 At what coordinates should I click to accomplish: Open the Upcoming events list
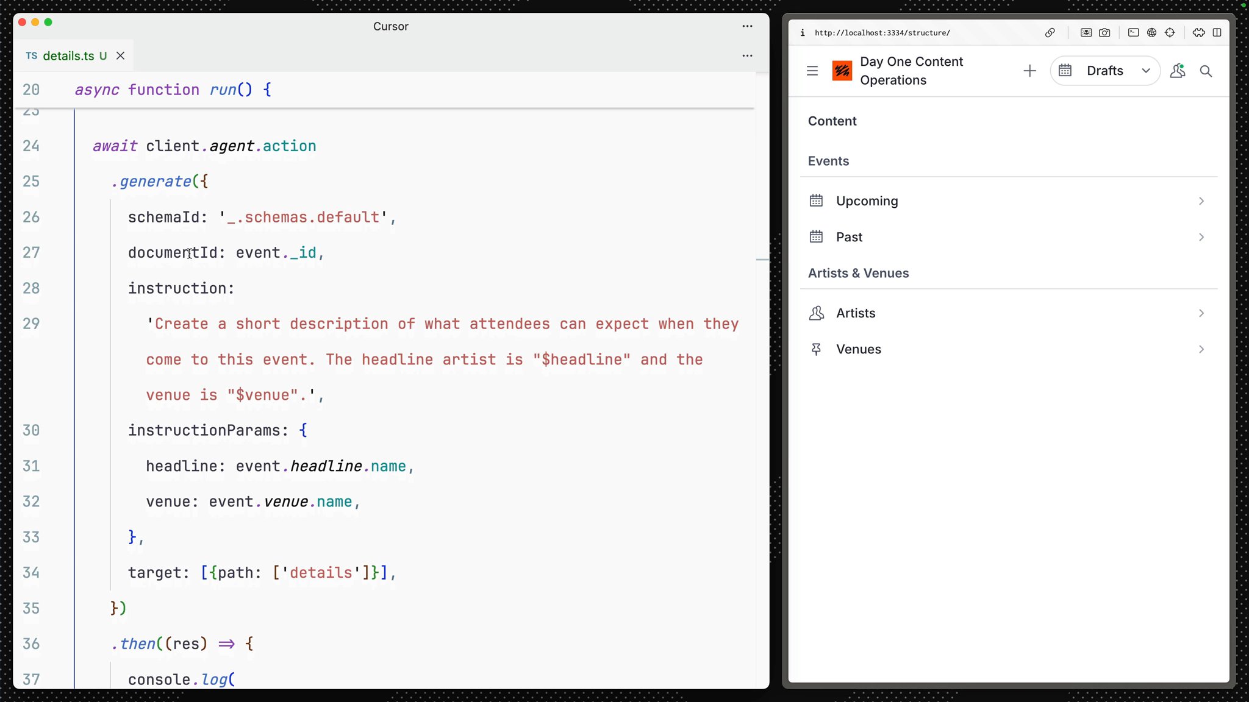click(1009, 201)
